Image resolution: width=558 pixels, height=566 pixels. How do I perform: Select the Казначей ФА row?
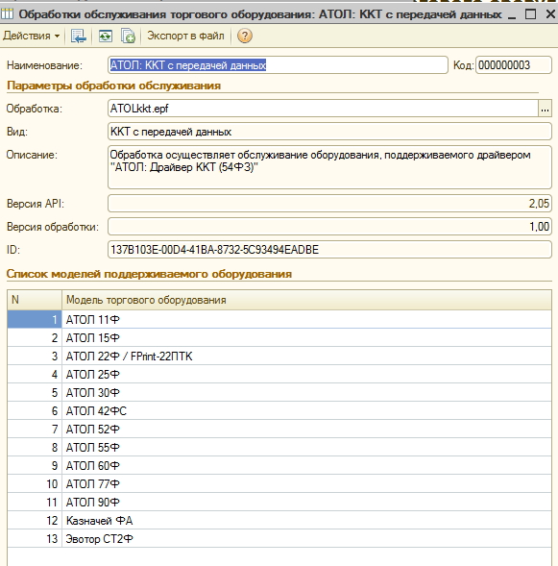[x=279, y=521]
